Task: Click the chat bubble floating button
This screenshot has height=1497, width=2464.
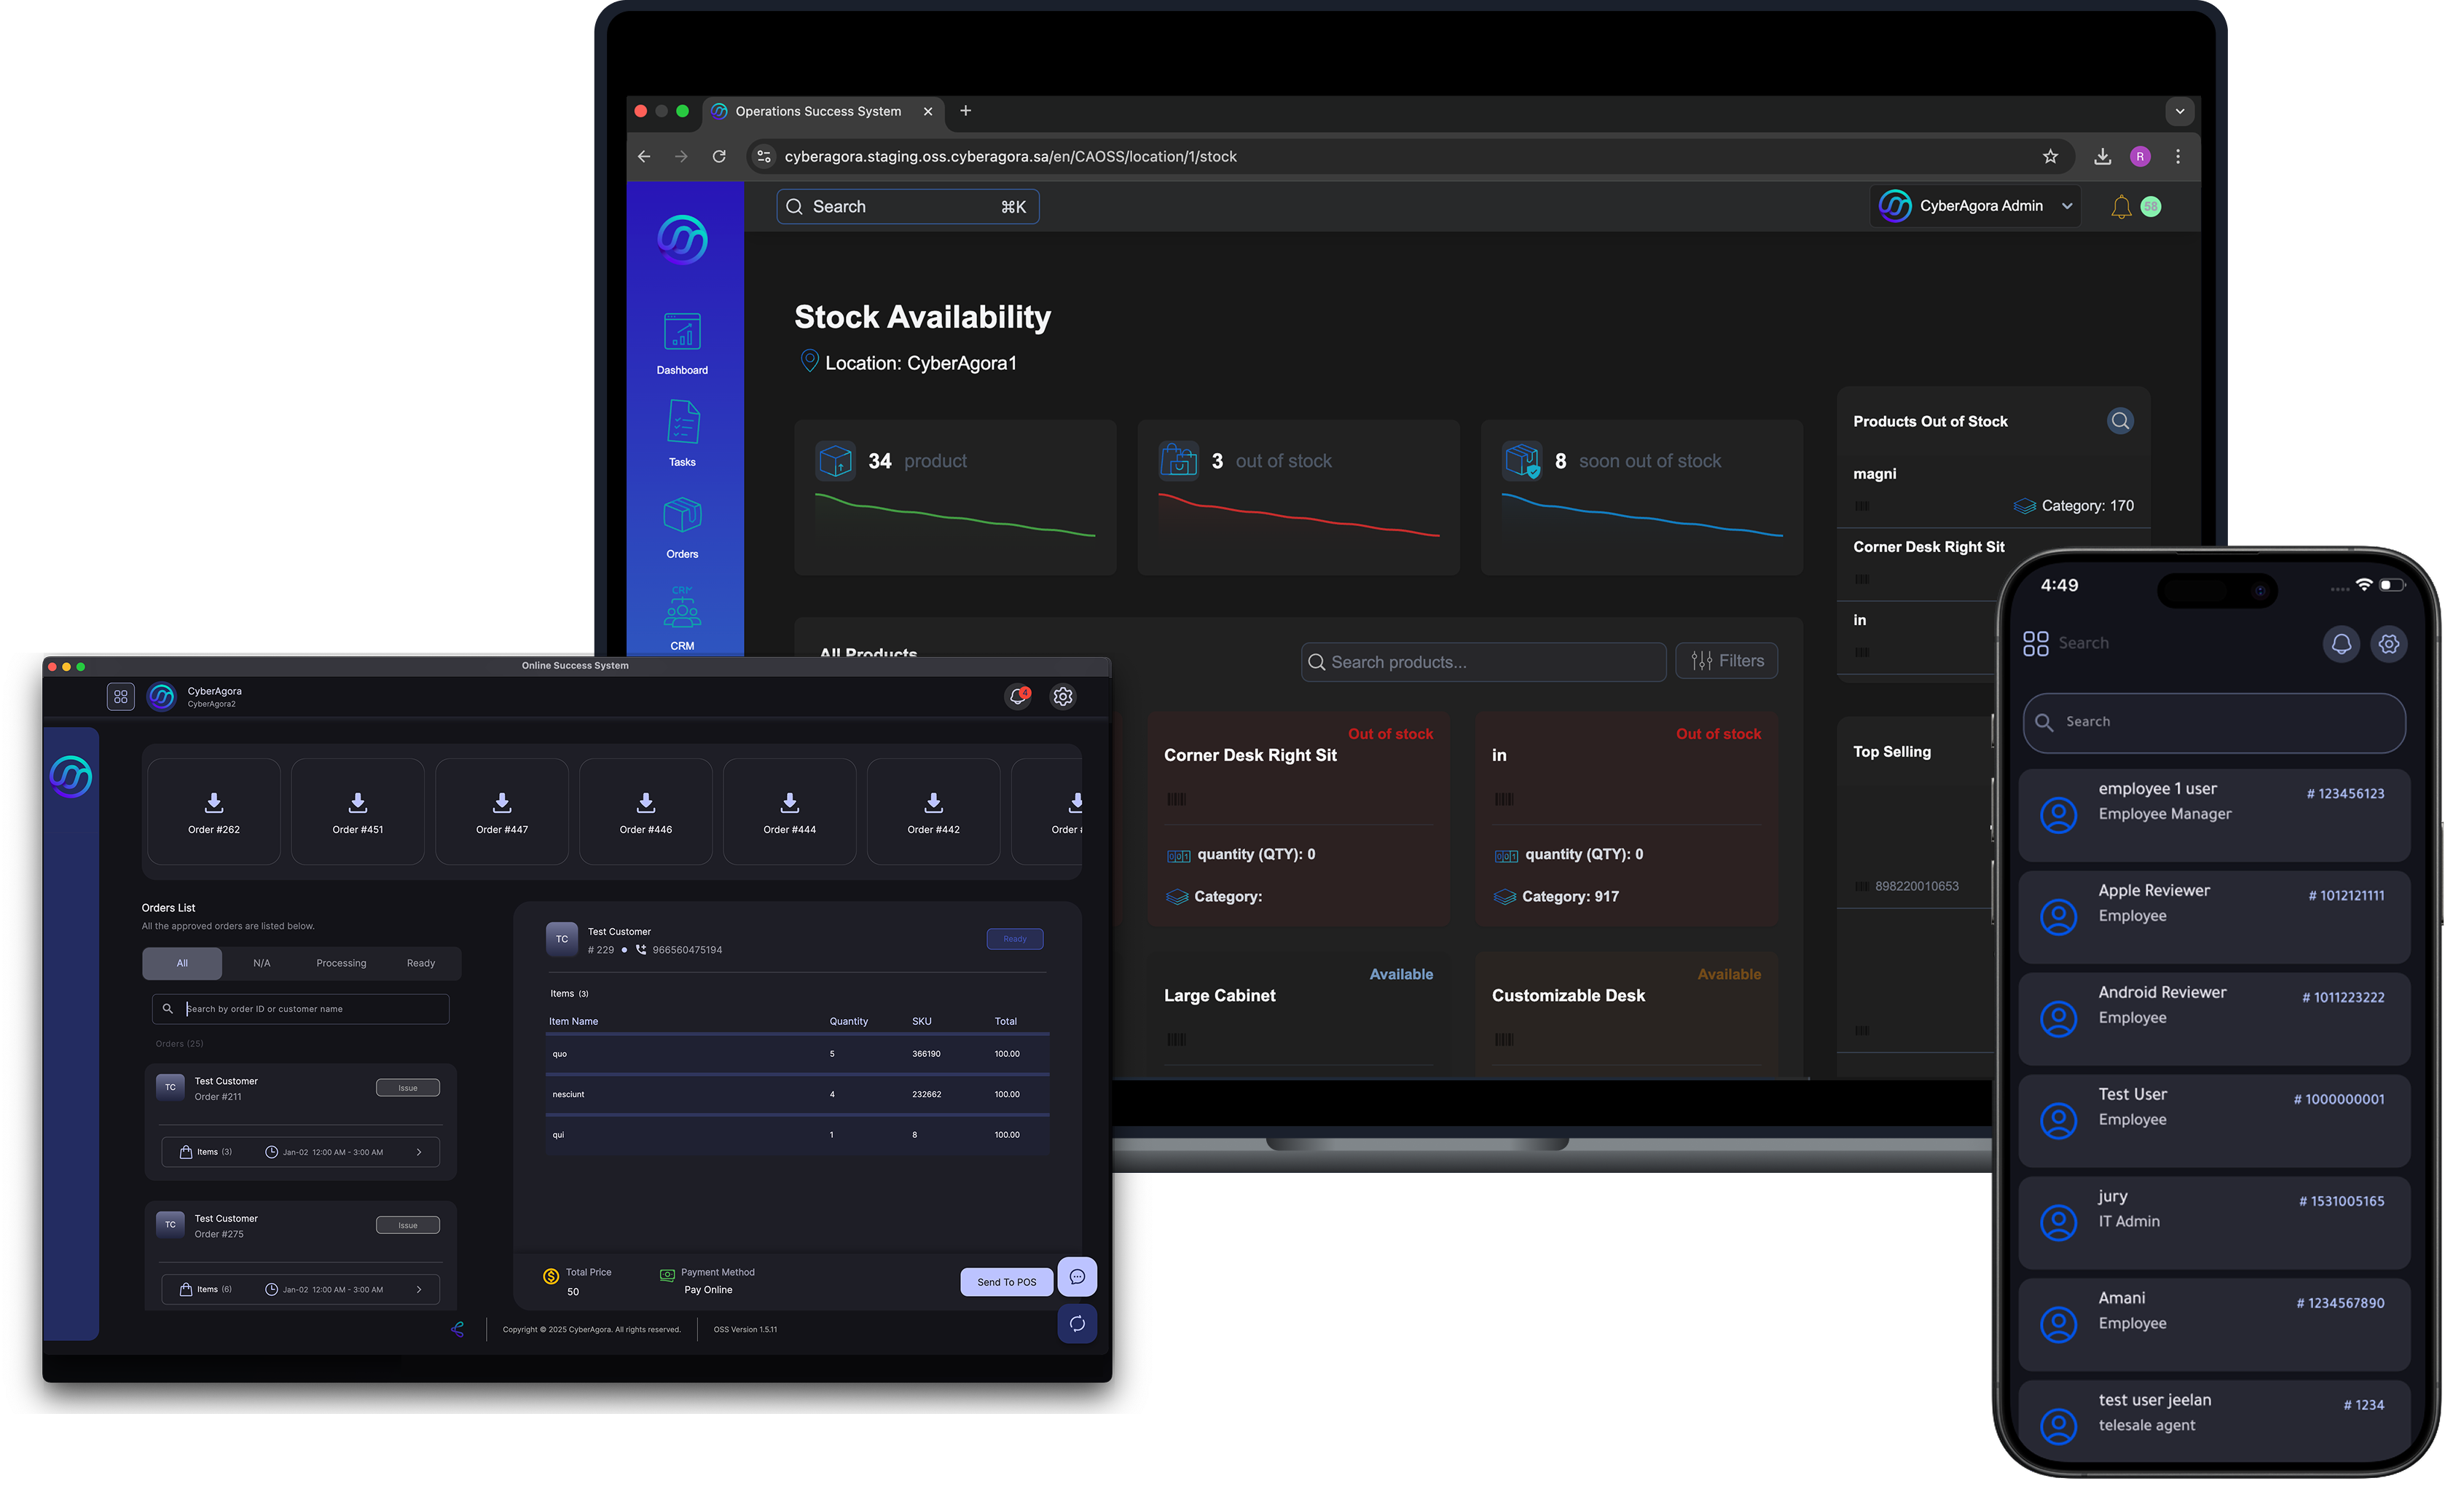Action: [x=1077, y=1277]
